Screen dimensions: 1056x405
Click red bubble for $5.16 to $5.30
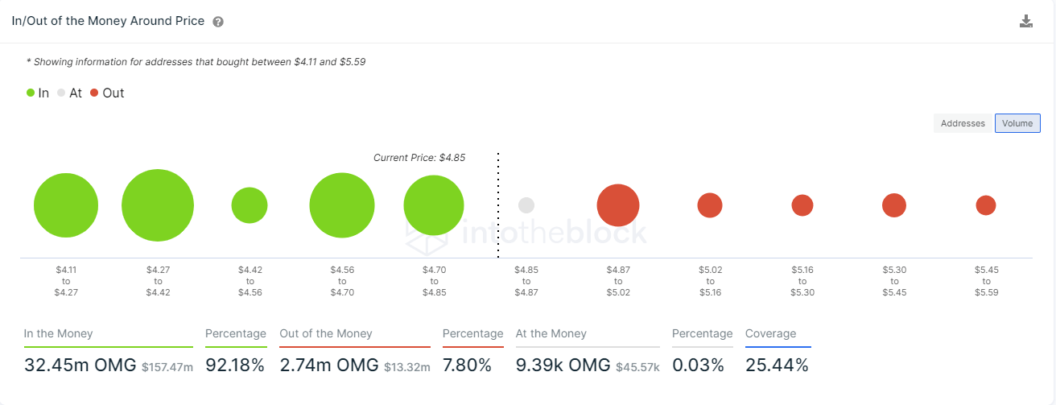pyautogui.click(x=802, y=205)
